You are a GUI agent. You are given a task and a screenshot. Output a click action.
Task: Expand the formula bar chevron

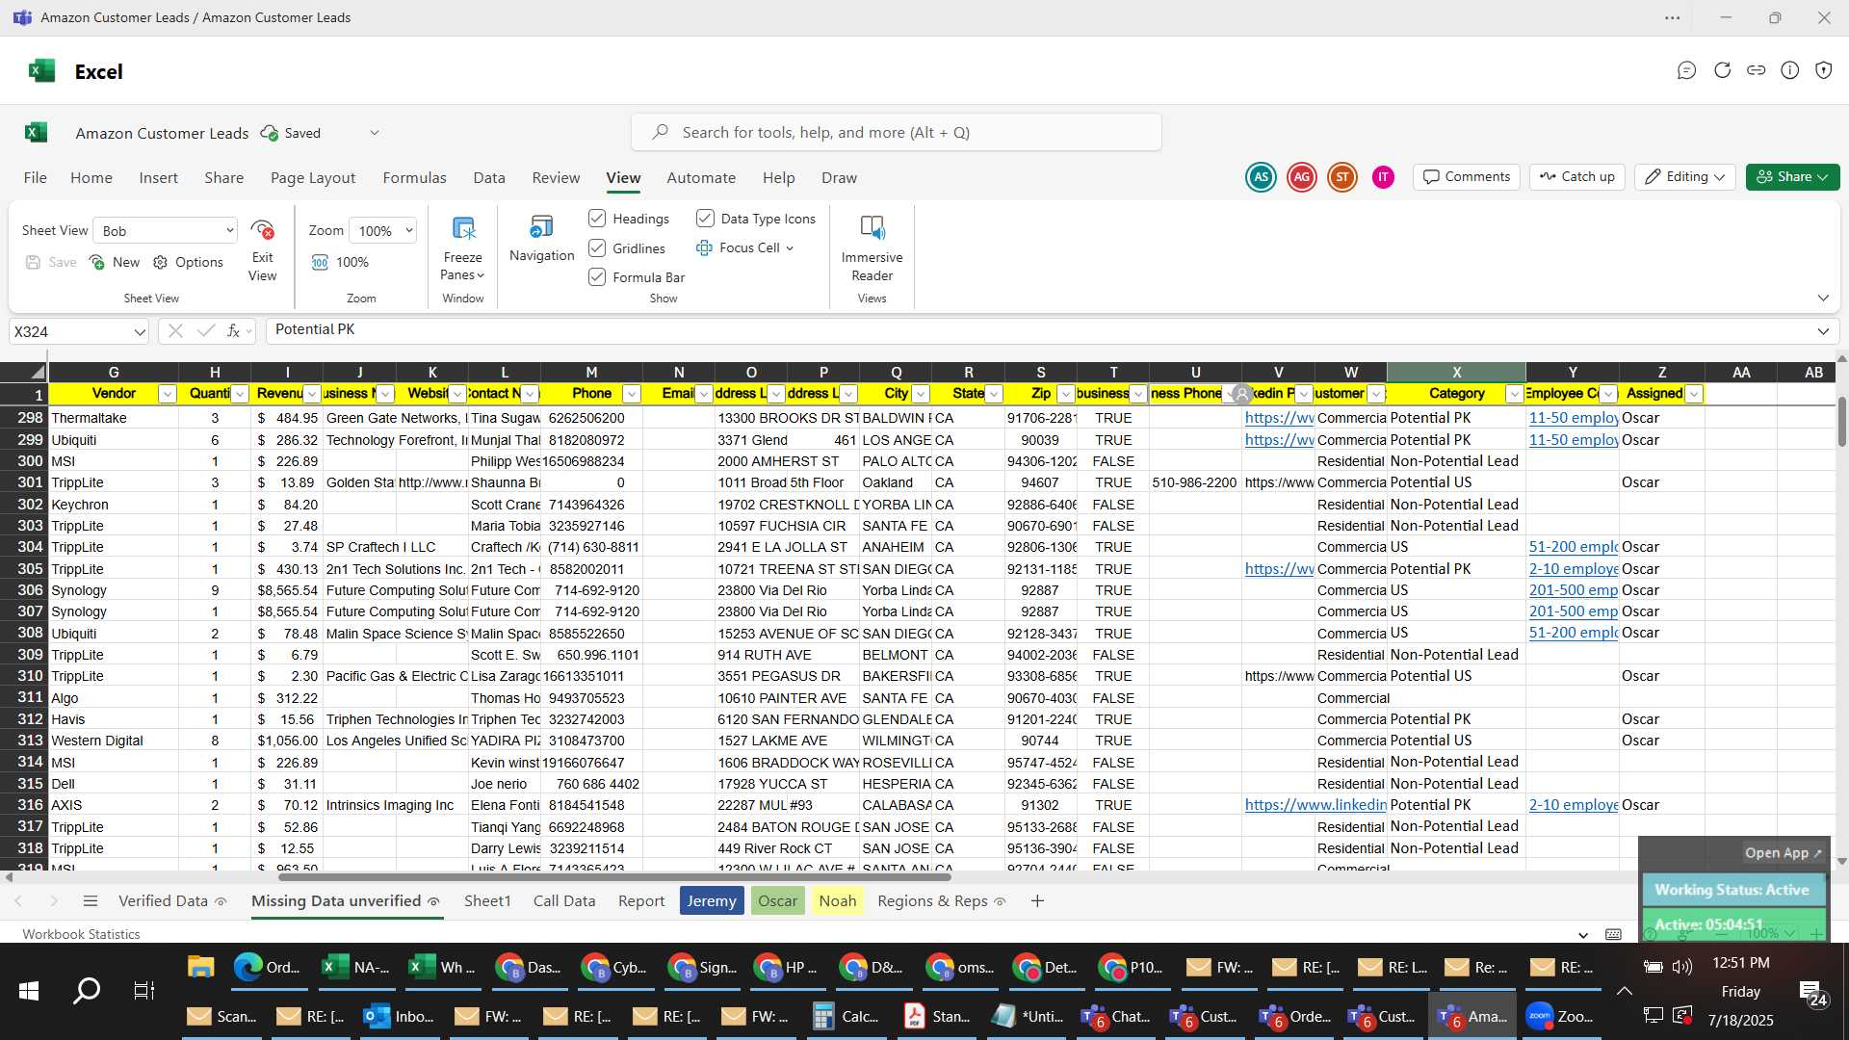click(1823, 331)
